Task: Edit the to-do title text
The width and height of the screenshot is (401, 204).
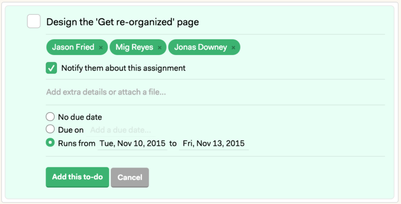Action: tap(123, 22)
